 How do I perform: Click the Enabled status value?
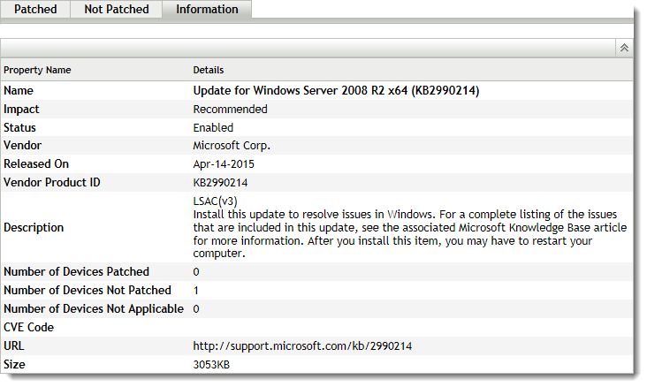pyautogui.click(x=213, y=128)
